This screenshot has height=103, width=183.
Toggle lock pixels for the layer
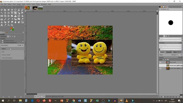click(x=163, y=60)
